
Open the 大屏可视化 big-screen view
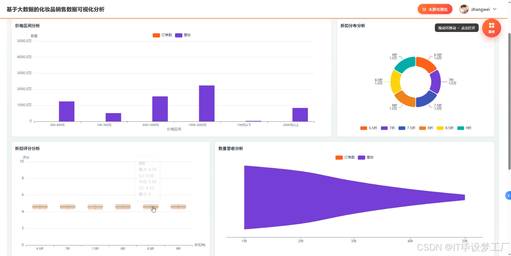pyautogui.click(x=435, y=9)
